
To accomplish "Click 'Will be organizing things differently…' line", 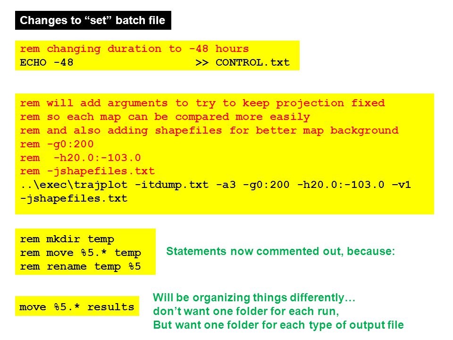I will (254, 298).
